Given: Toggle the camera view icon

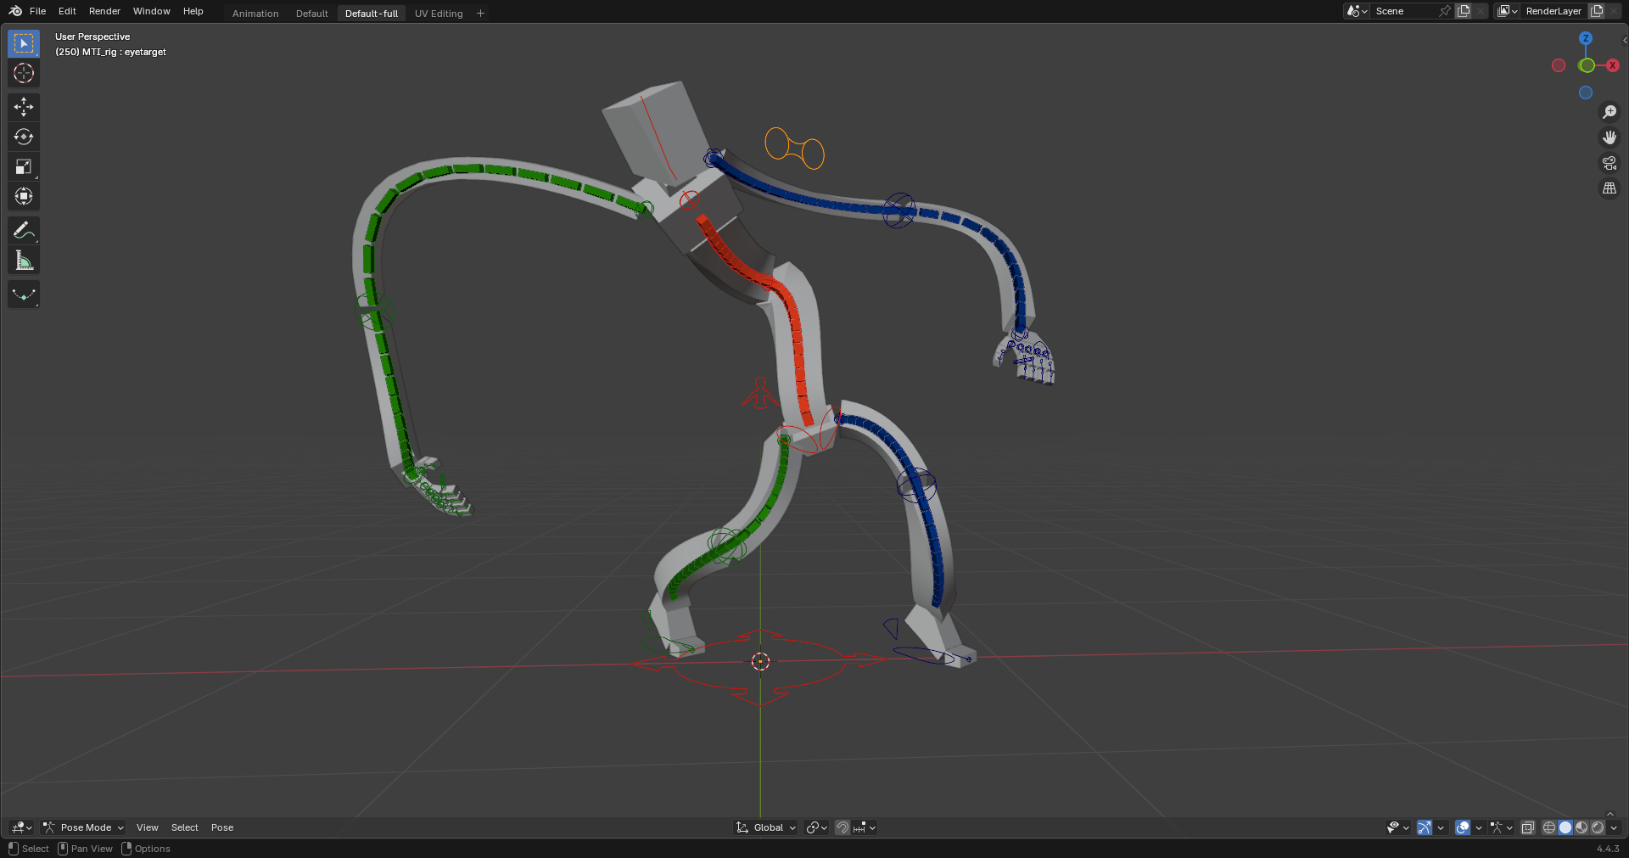Looking at the screenshot, I should coord(1609,163).
